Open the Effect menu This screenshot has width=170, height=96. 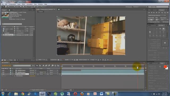(23, 4)
